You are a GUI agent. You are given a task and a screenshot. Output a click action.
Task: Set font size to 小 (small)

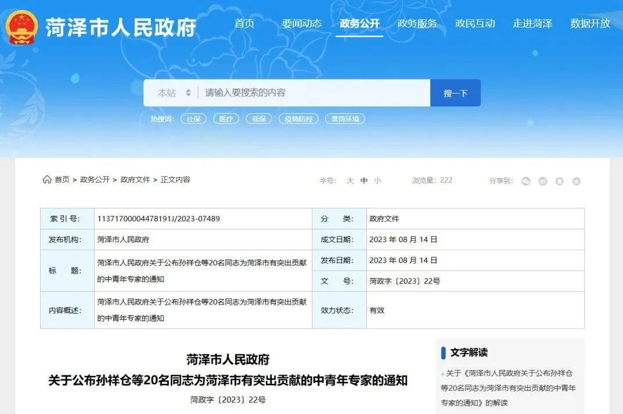(x=377, y=181)
